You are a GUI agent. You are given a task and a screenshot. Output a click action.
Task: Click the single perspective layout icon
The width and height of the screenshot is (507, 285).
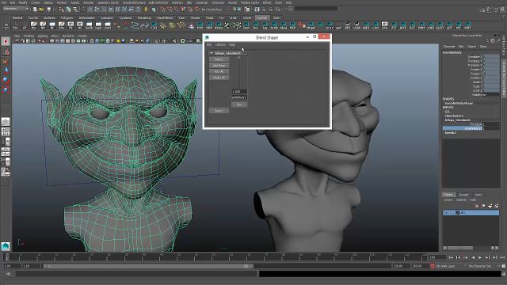(x=6, y=121)
